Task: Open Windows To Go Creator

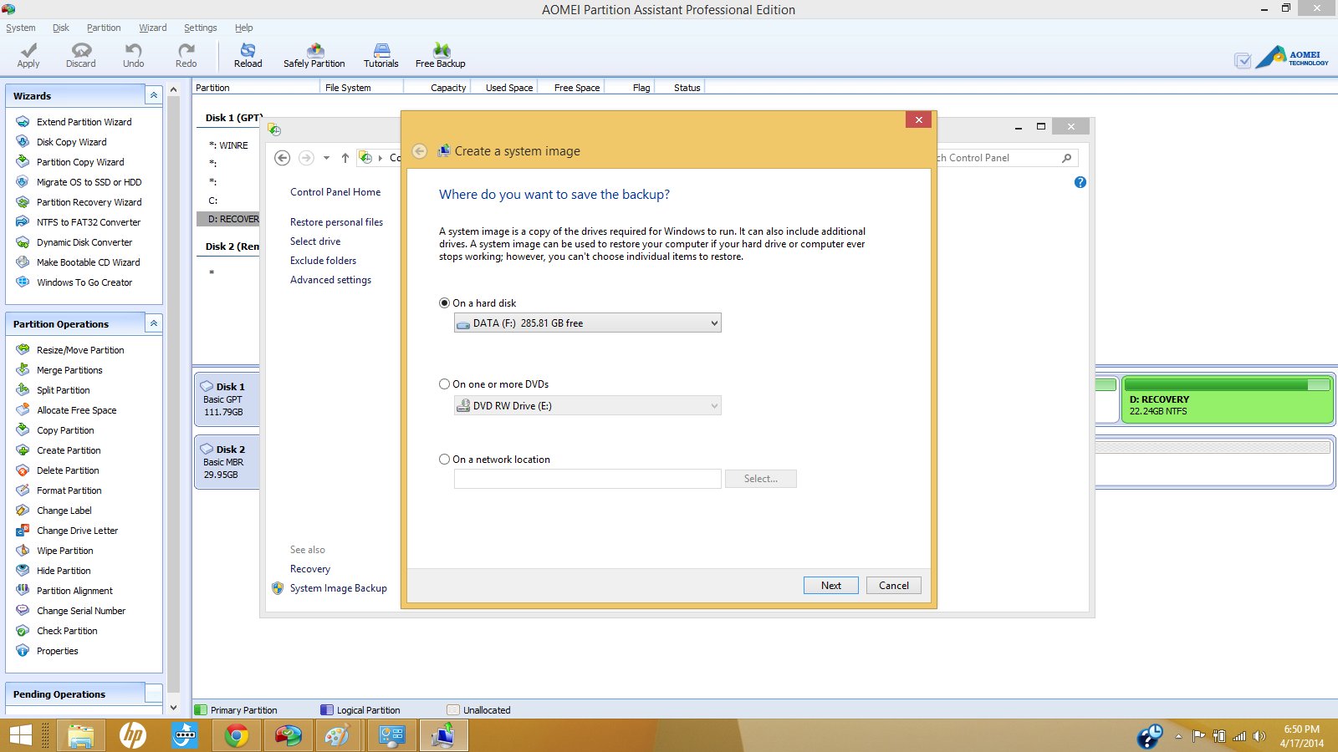Action: [x=84, y=282]
